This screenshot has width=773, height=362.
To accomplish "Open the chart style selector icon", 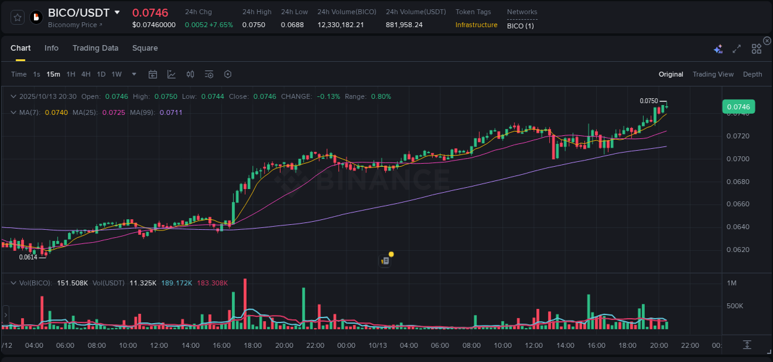I will [171, 74].
